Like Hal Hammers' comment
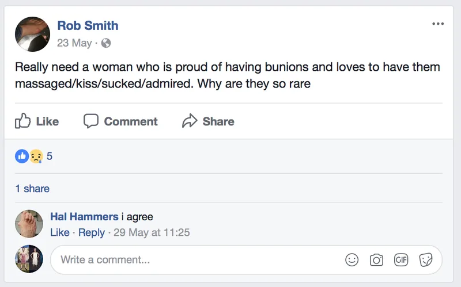Image resolution: width=461 pixels, height=287 pixels. pos(60,232)
